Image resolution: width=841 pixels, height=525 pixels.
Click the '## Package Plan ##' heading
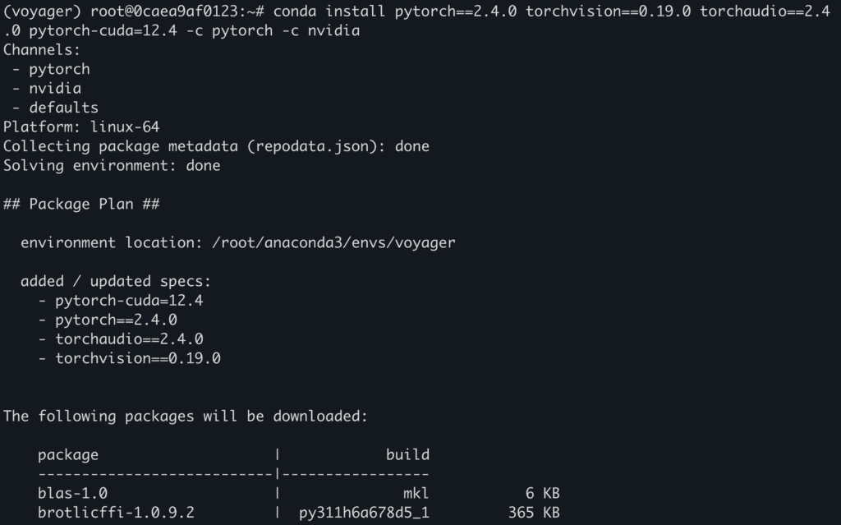point(81,205)
